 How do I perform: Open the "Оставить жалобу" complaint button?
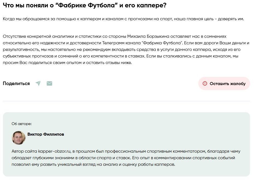pos(224,83)
